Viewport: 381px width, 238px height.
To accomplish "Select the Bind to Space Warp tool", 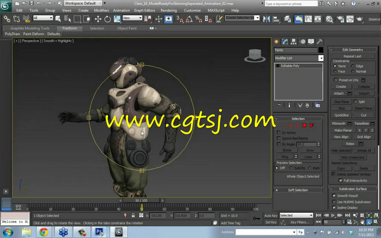I will (26, 19).
